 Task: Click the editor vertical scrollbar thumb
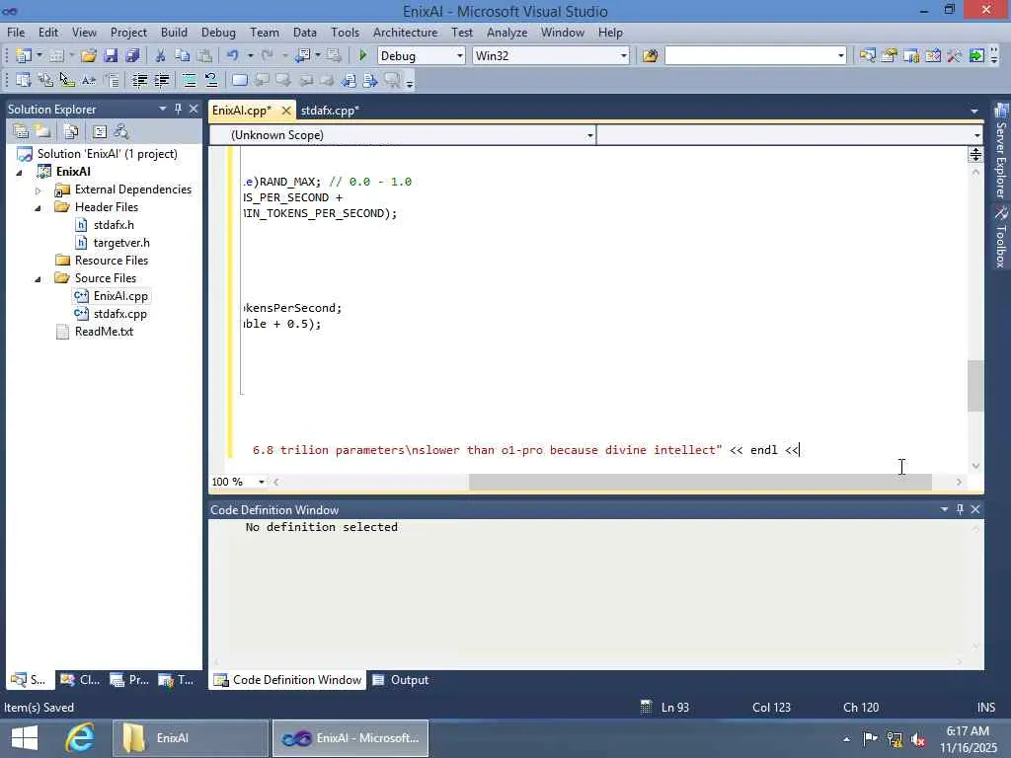[974, 386]
